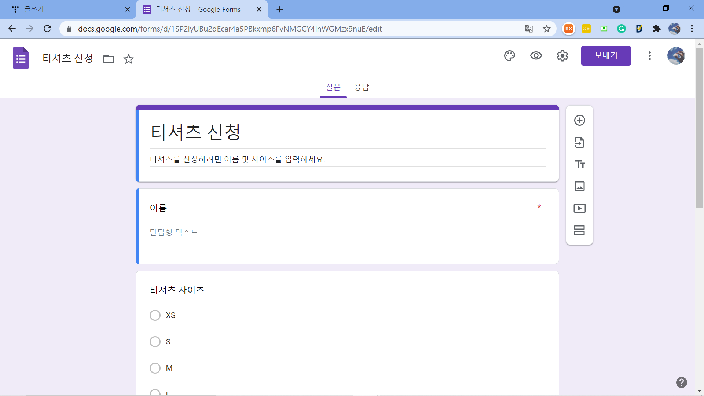Viewport: 704px width, 396px height.
Task: Add a title and description block
Action: [579, 164]
